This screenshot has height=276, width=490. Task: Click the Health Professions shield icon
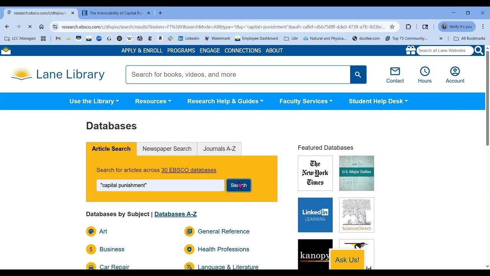coord(189,249)
